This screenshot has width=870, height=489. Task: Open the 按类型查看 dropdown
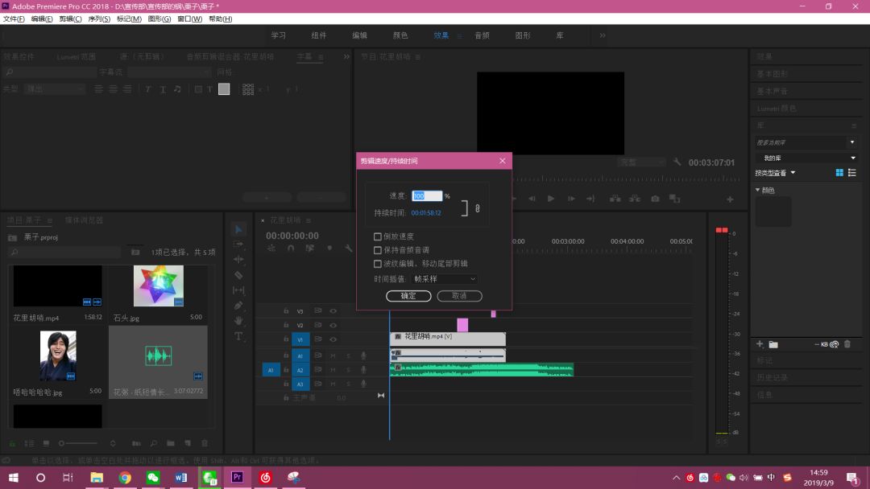pyautogui.click(x=775, y=173)
